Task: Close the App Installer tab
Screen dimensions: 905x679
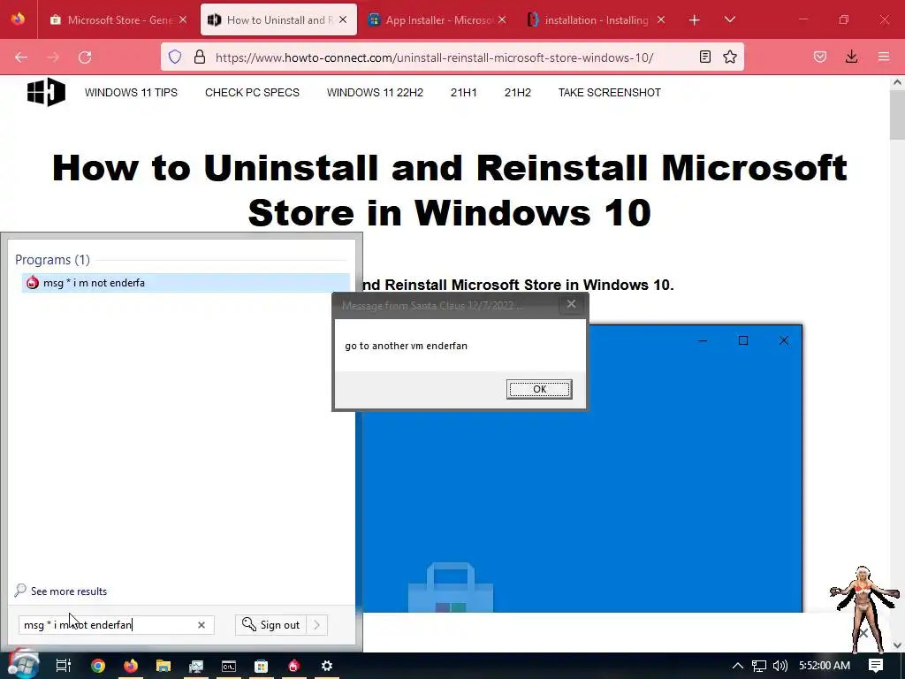Action: coord(502,19)
